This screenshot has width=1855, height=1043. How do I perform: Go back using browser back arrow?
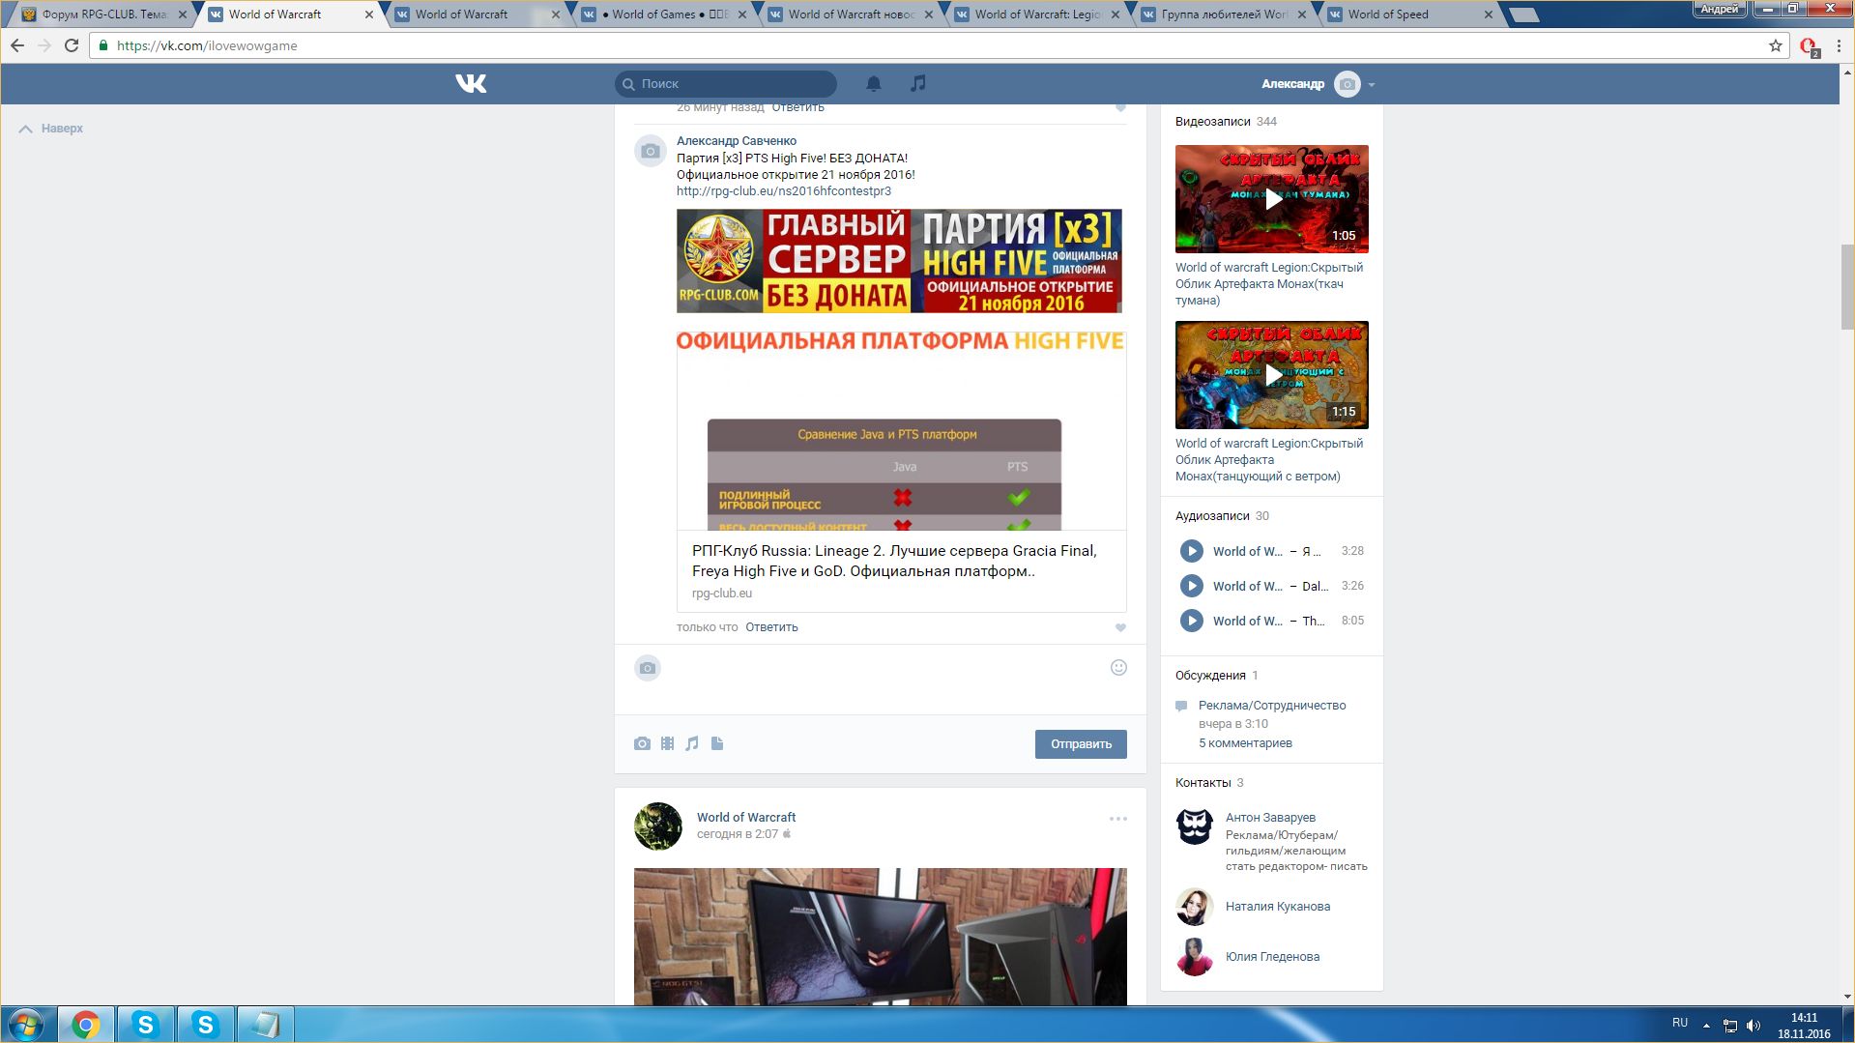point(17,45)
